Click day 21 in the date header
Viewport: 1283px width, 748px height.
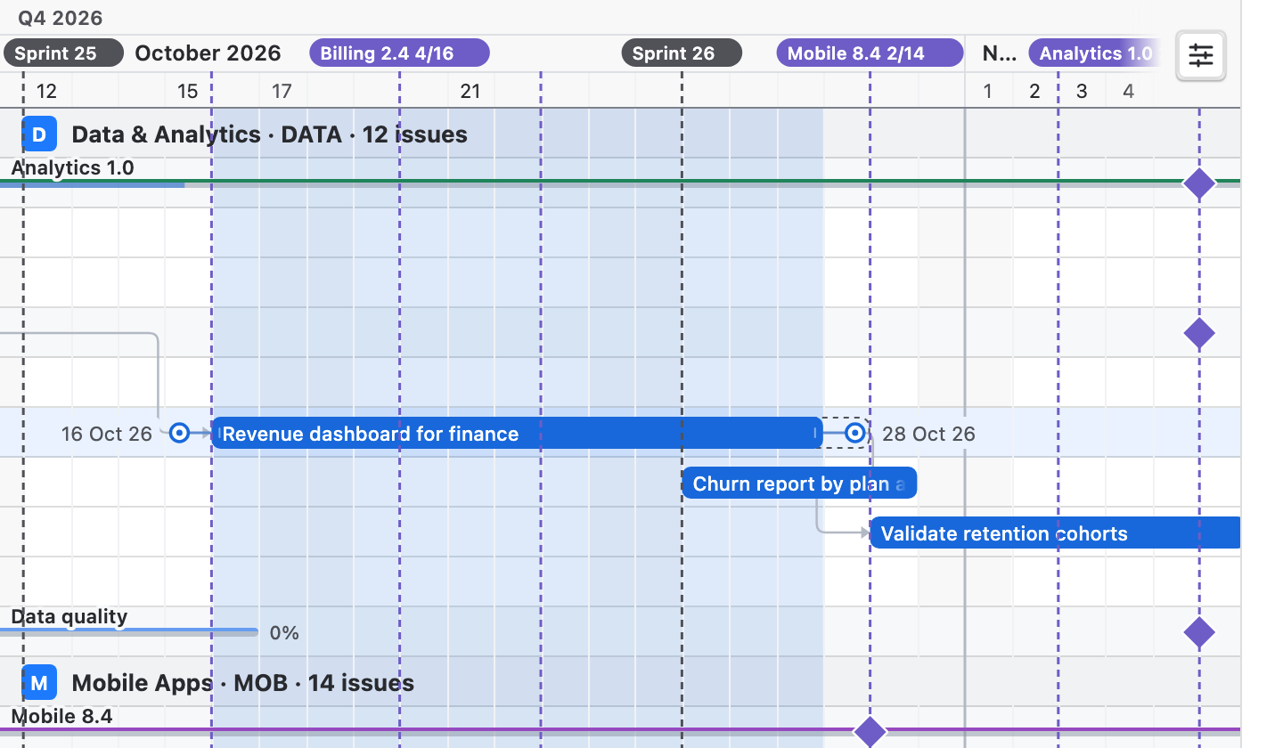point(470,91)
